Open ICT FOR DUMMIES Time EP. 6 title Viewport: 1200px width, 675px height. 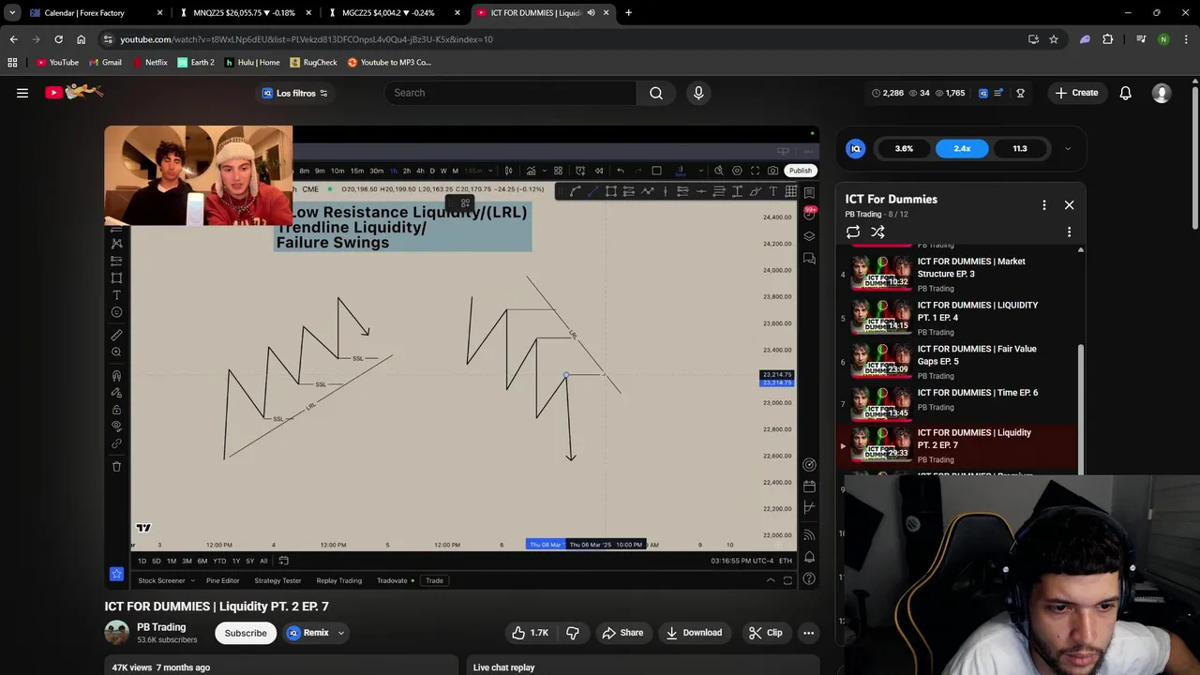pos(977,393)
